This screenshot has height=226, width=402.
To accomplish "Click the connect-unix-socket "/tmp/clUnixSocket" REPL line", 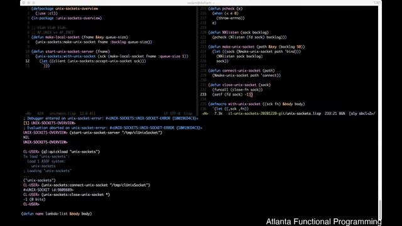I will click(87, 185).
